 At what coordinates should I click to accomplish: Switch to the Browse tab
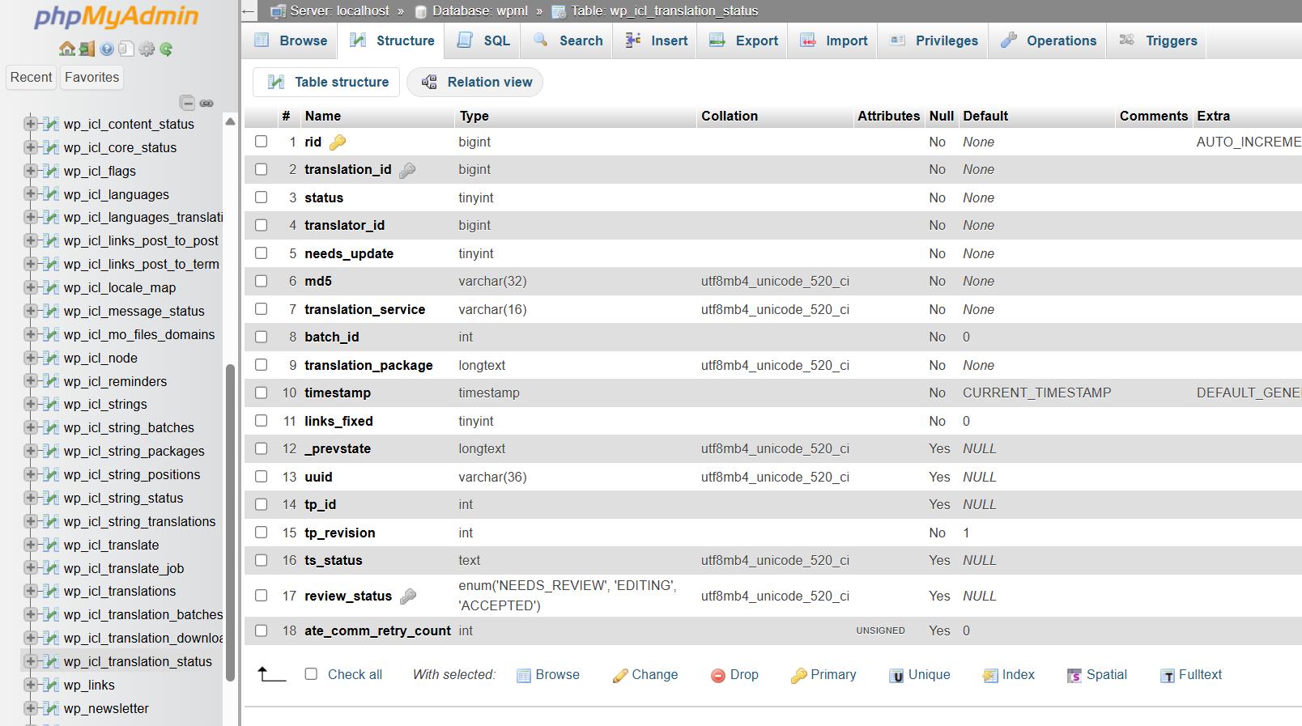291,40
